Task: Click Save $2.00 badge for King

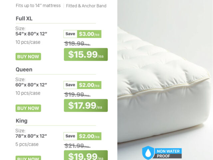Action: (x=83, y=136)
